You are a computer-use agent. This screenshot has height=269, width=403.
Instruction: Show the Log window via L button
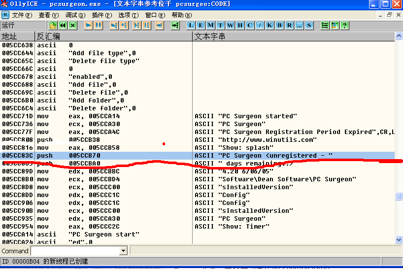tap(191, 26)
